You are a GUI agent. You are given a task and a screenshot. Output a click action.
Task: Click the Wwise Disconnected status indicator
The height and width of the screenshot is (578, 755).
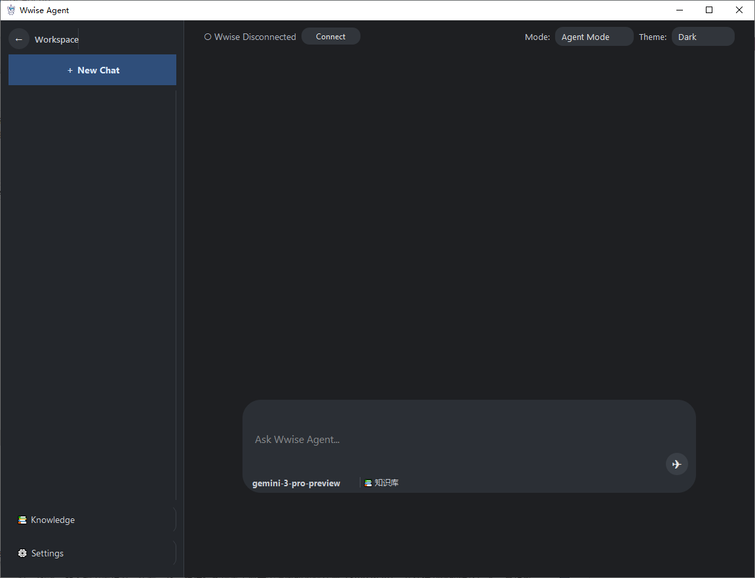250,37
